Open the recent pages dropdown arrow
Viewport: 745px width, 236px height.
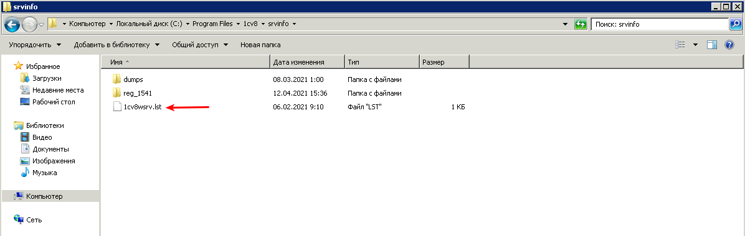pos(41,24)
